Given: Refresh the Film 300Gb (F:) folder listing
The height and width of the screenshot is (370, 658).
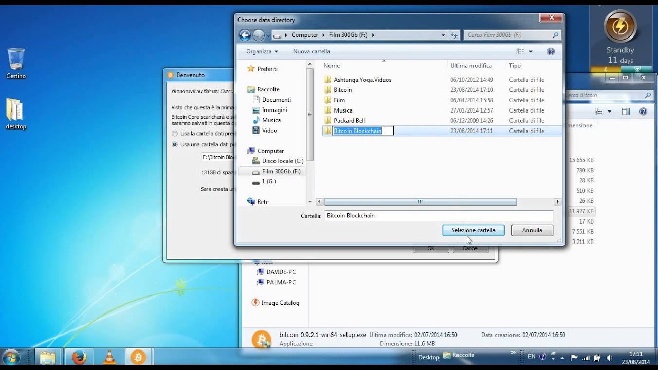Looking at the screenshot, I should point(454,35).
